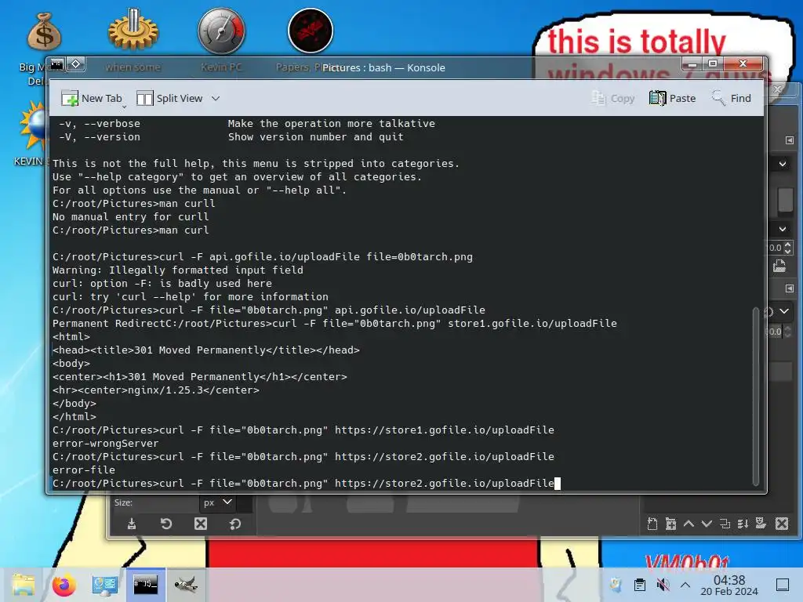Click GIMP brush thumbnail on right panel
Viewport: 803px width, 602px height.
click(785, 200)
